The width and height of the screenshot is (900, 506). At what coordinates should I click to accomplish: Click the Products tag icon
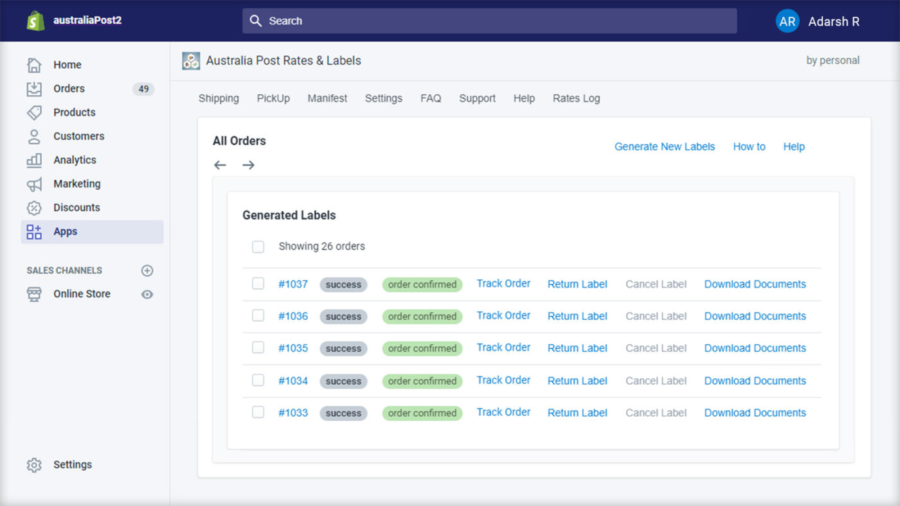[34, 112]
